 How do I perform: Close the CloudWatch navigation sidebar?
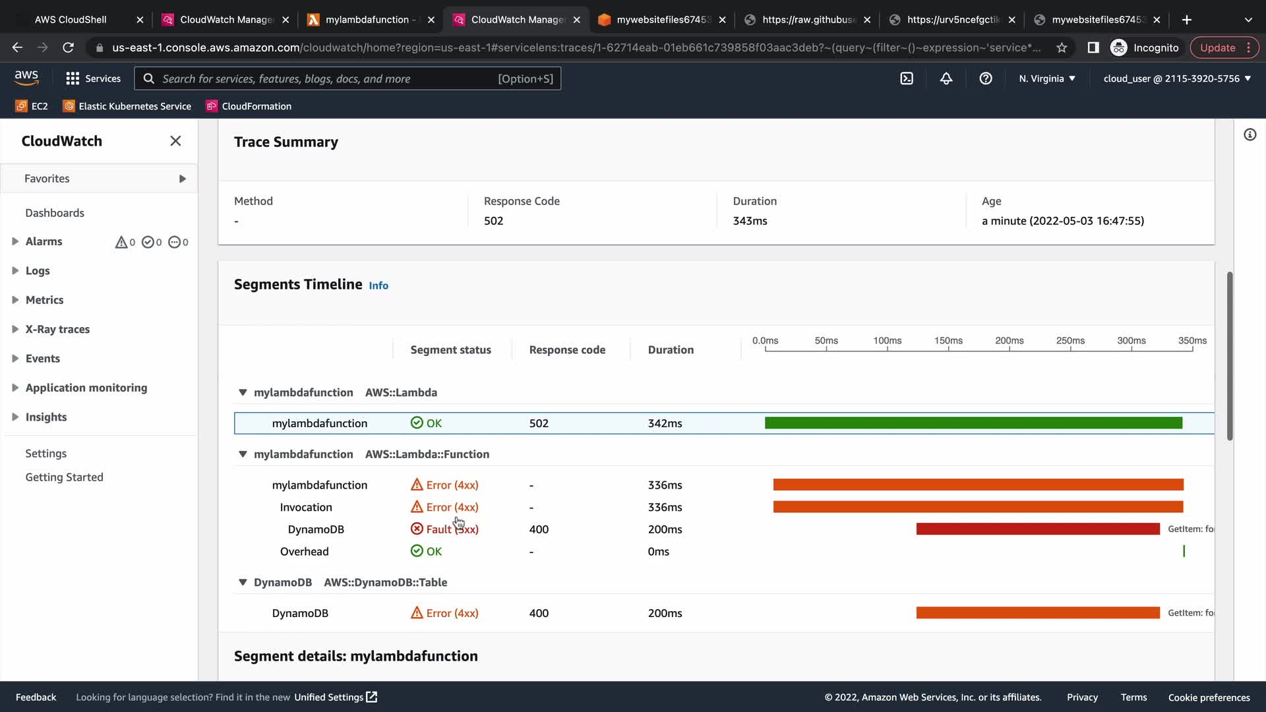click(x=175, y=141)
